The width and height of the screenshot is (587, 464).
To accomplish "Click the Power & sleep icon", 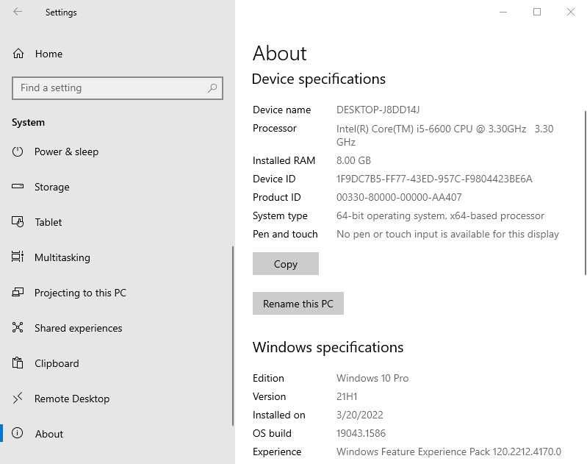I will coord(18,151).
